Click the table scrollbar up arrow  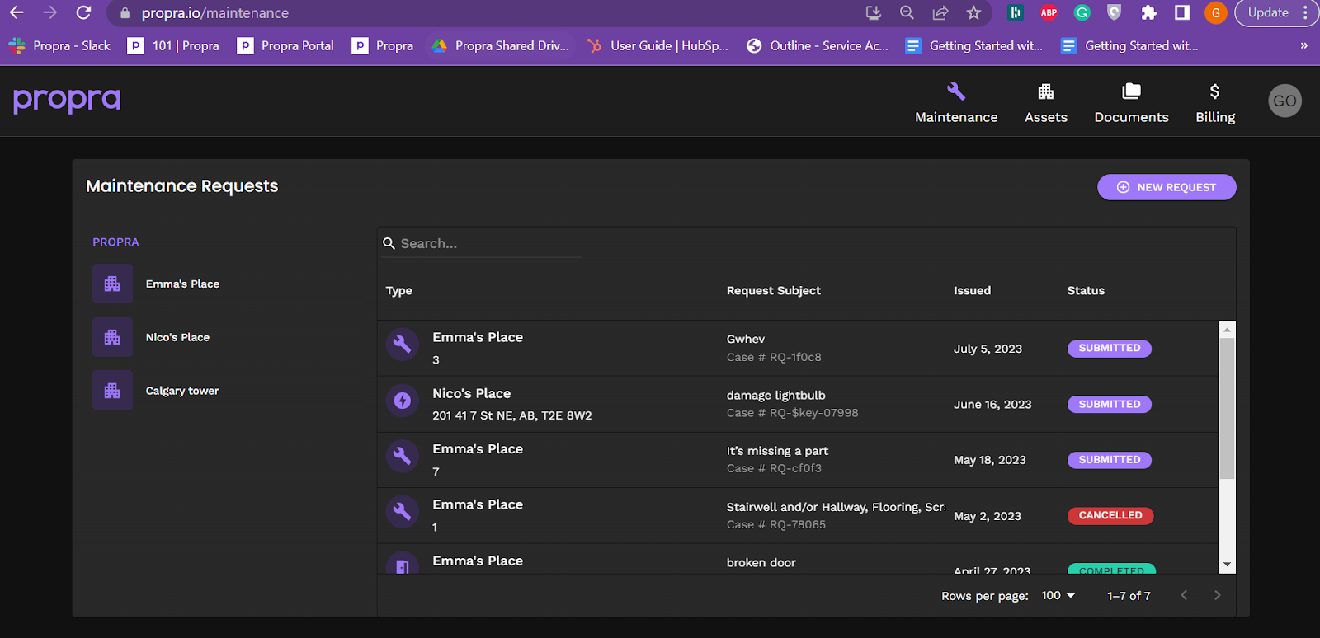[x=1227, y=329]
